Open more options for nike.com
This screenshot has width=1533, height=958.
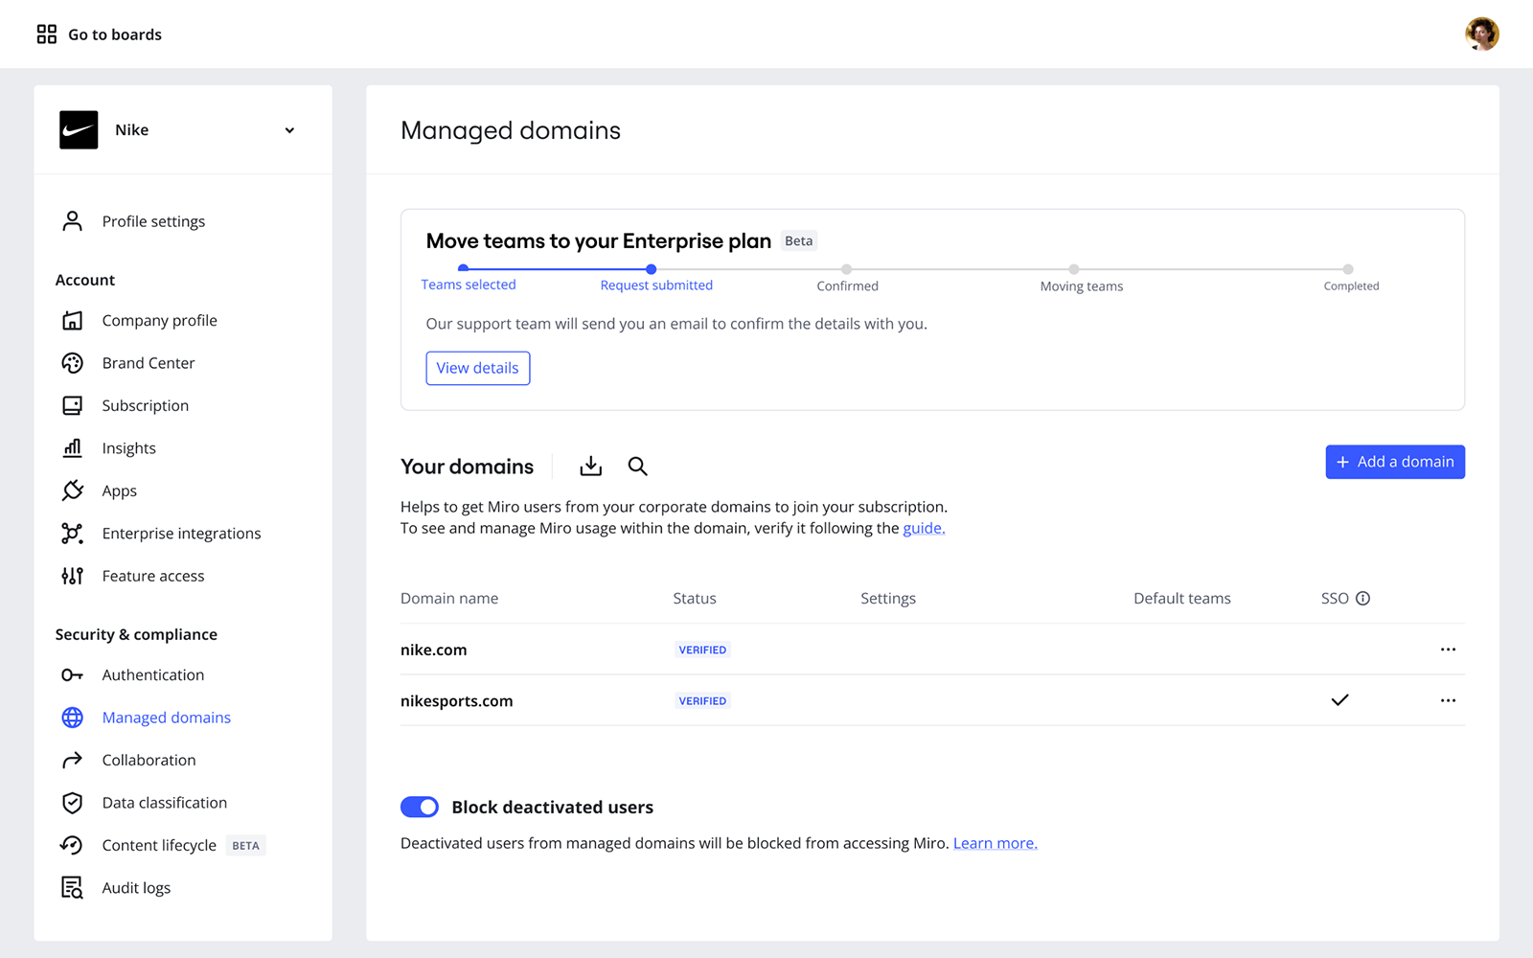(x=1448, y=650)
